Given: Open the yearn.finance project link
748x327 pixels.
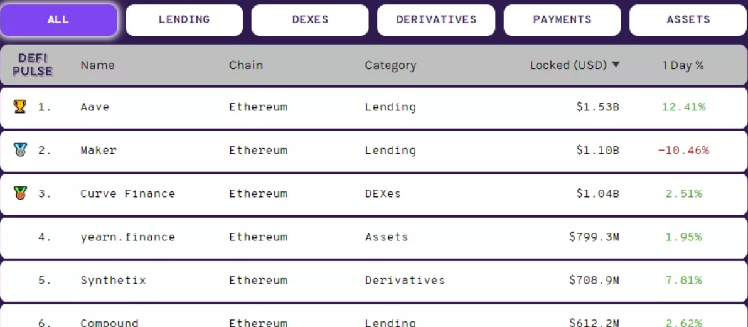Looking at the screenshot, I should coord(128,237).
